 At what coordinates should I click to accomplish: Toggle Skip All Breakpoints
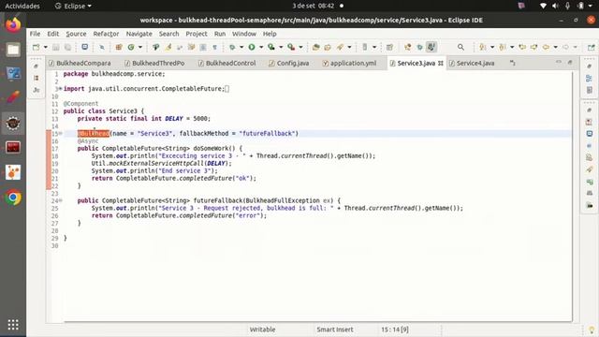[102, 47]
